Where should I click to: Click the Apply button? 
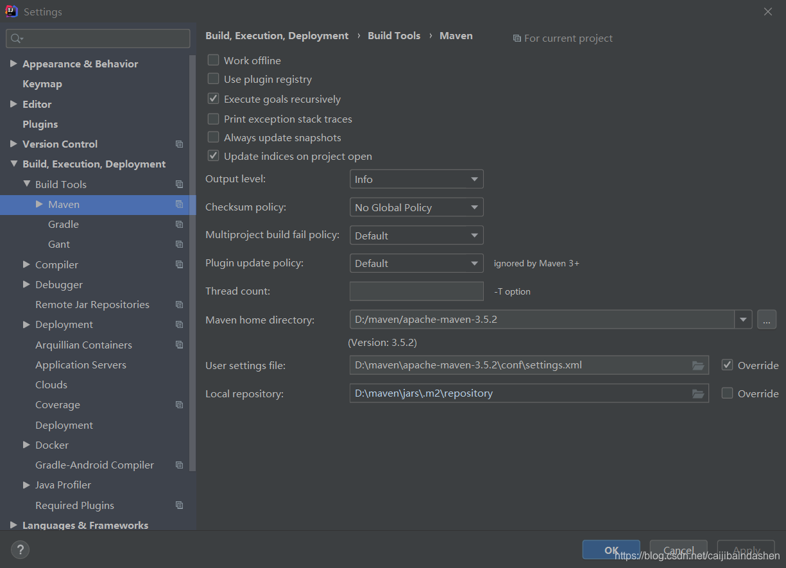click(x=746, y=550)
